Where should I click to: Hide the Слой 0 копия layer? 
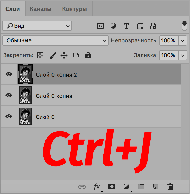click(9, 95)
